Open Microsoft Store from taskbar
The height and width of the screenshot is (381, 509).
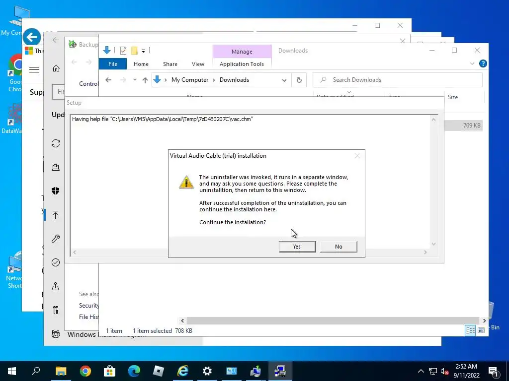tap(109, 371)
